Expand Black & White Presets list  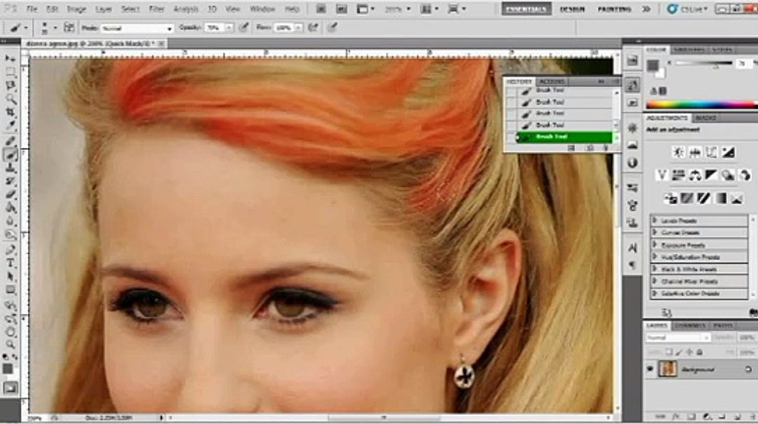(654, 269)
